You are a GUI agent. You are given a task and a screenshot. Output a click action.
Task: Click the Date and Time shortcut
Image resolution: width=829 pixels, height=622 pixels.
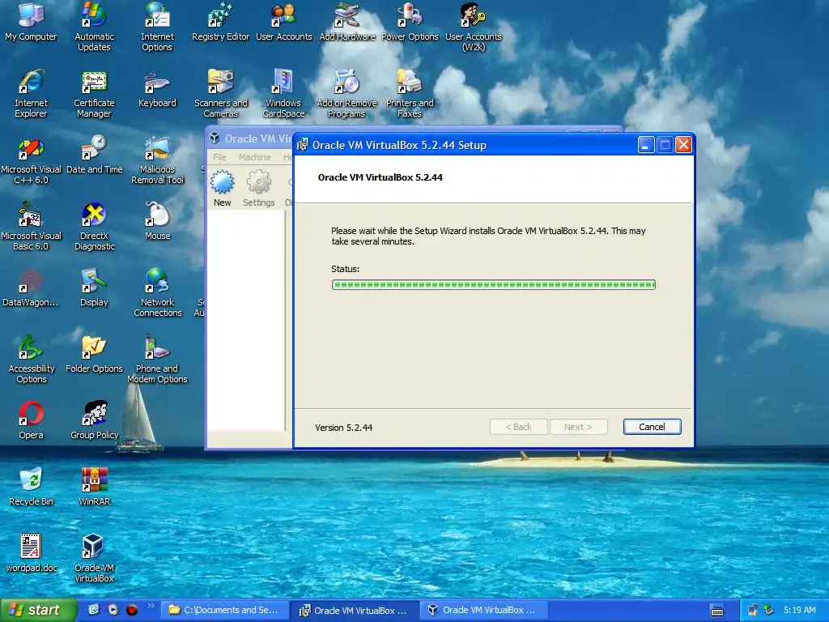pyautogui.click(x=94, y=155)
